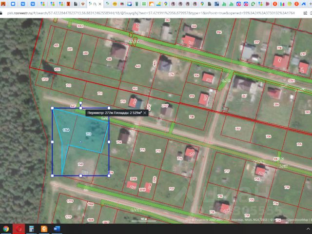Click the top-left corner resize handle of selection
This screenshot has width=312, height=234.
tap(53, 108)
